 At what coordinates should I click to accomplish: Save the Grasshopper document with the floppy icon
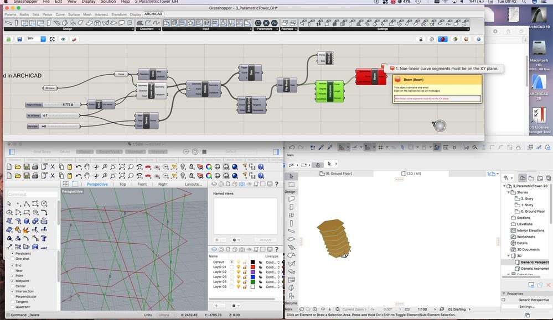19,39
